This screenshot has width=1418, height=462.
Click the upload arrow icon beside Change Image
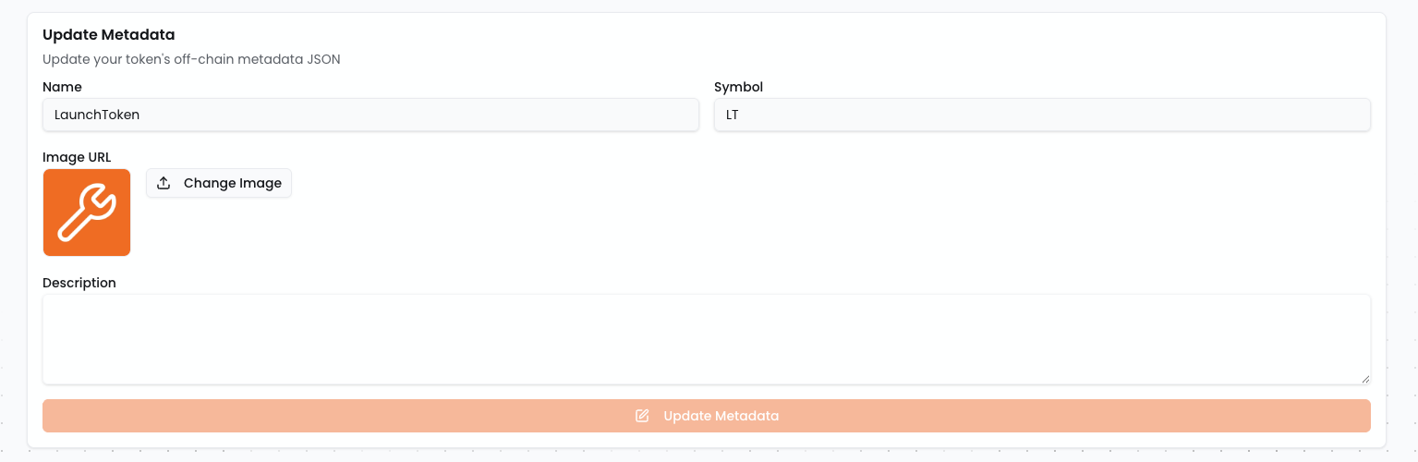tap(164, 183)
